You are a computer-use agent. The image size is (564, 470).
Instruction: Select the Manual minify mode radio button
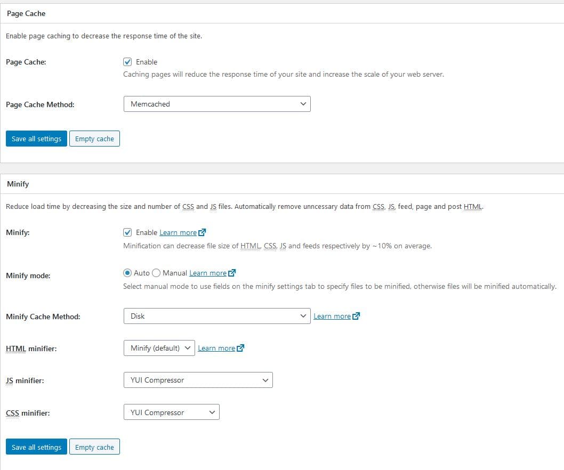(156, 273)
